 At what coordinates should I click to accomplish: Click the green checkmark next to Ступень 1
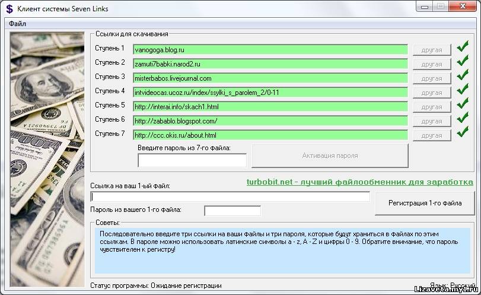[x=463, y=48]
